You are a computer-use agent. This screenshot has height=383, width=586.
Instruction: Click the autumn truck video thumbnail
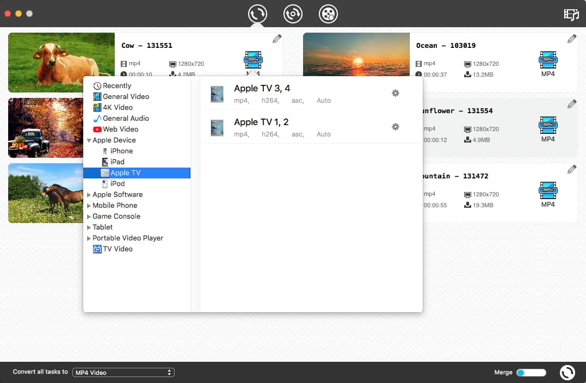point(46,128)
